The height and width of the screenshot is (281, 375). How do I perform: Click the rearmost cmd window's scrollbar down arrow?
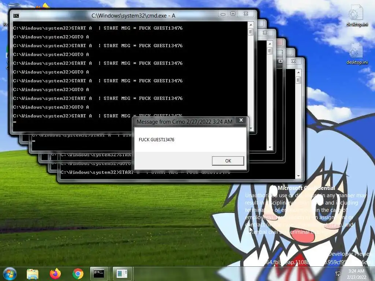(298, 176)
